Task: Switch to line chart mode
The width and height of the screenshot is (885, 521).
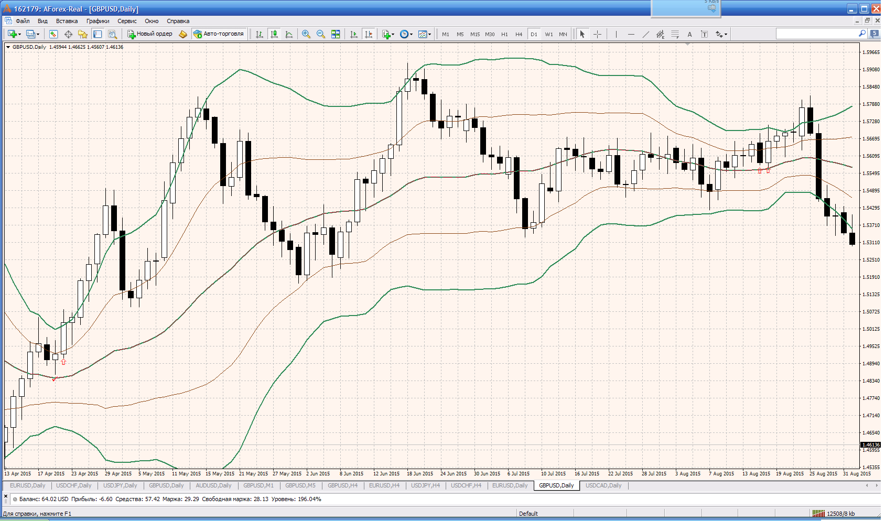Action: click(289, 34)
